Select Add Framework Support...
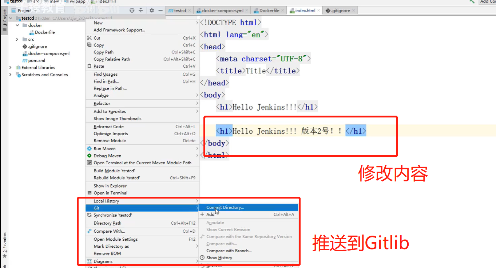The height and width of the screenshot is (268, 496). (143, 30)
